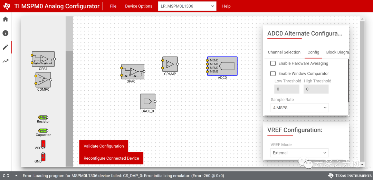Pick the Resistor component in the palette
The height and width of the screenshot is (180, 373).
click(x=43, y=117)
